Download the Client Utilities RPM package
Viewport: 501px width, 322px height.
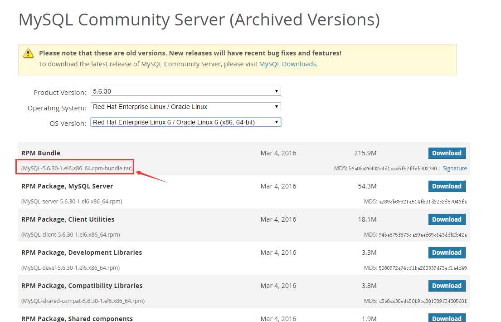point(447,219)
